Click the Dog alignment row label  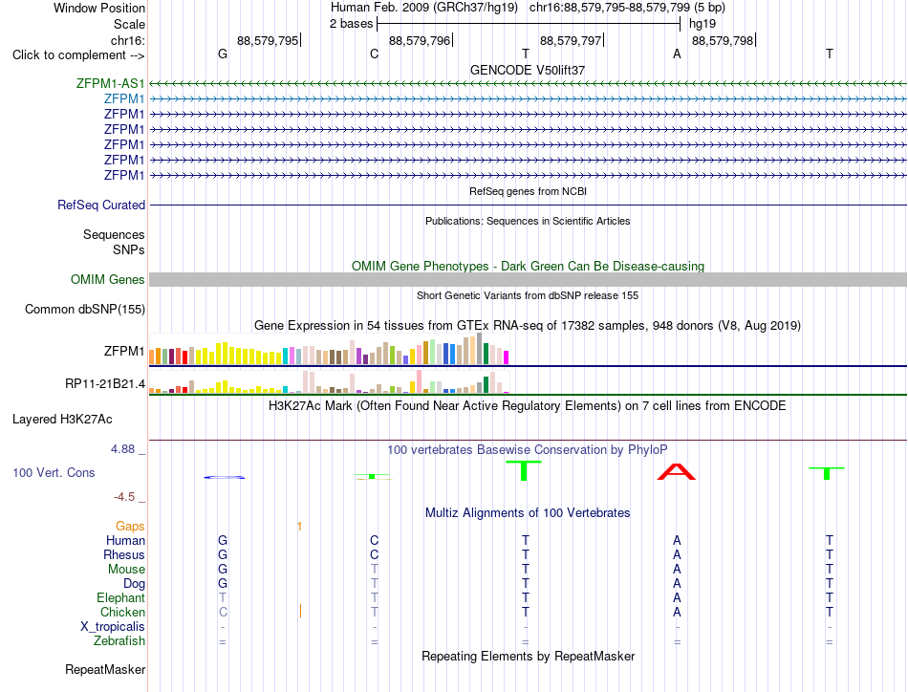pyautogui.click(x=134, y=584)
